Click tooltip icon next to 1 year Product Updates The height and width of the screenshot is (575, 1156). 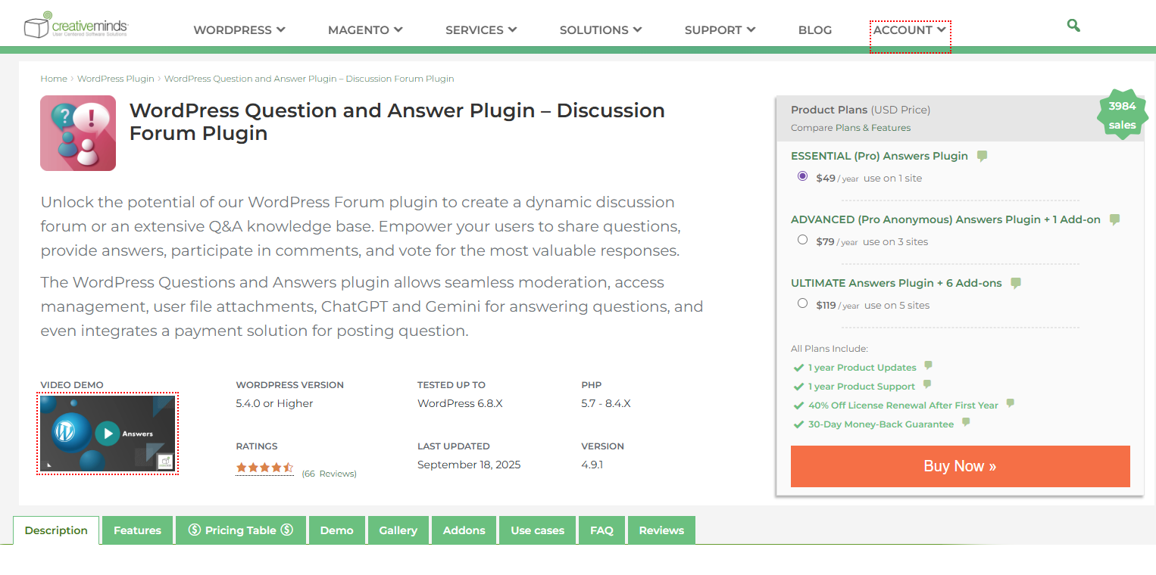tap(927, 366)
